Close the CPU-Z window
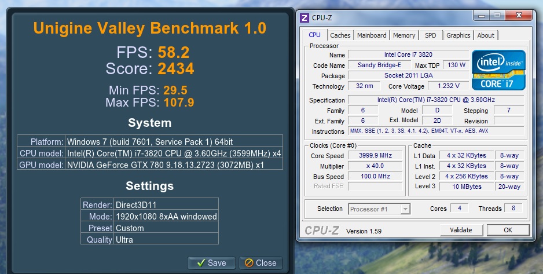543x274 pixels. click(x=519, y=15)
